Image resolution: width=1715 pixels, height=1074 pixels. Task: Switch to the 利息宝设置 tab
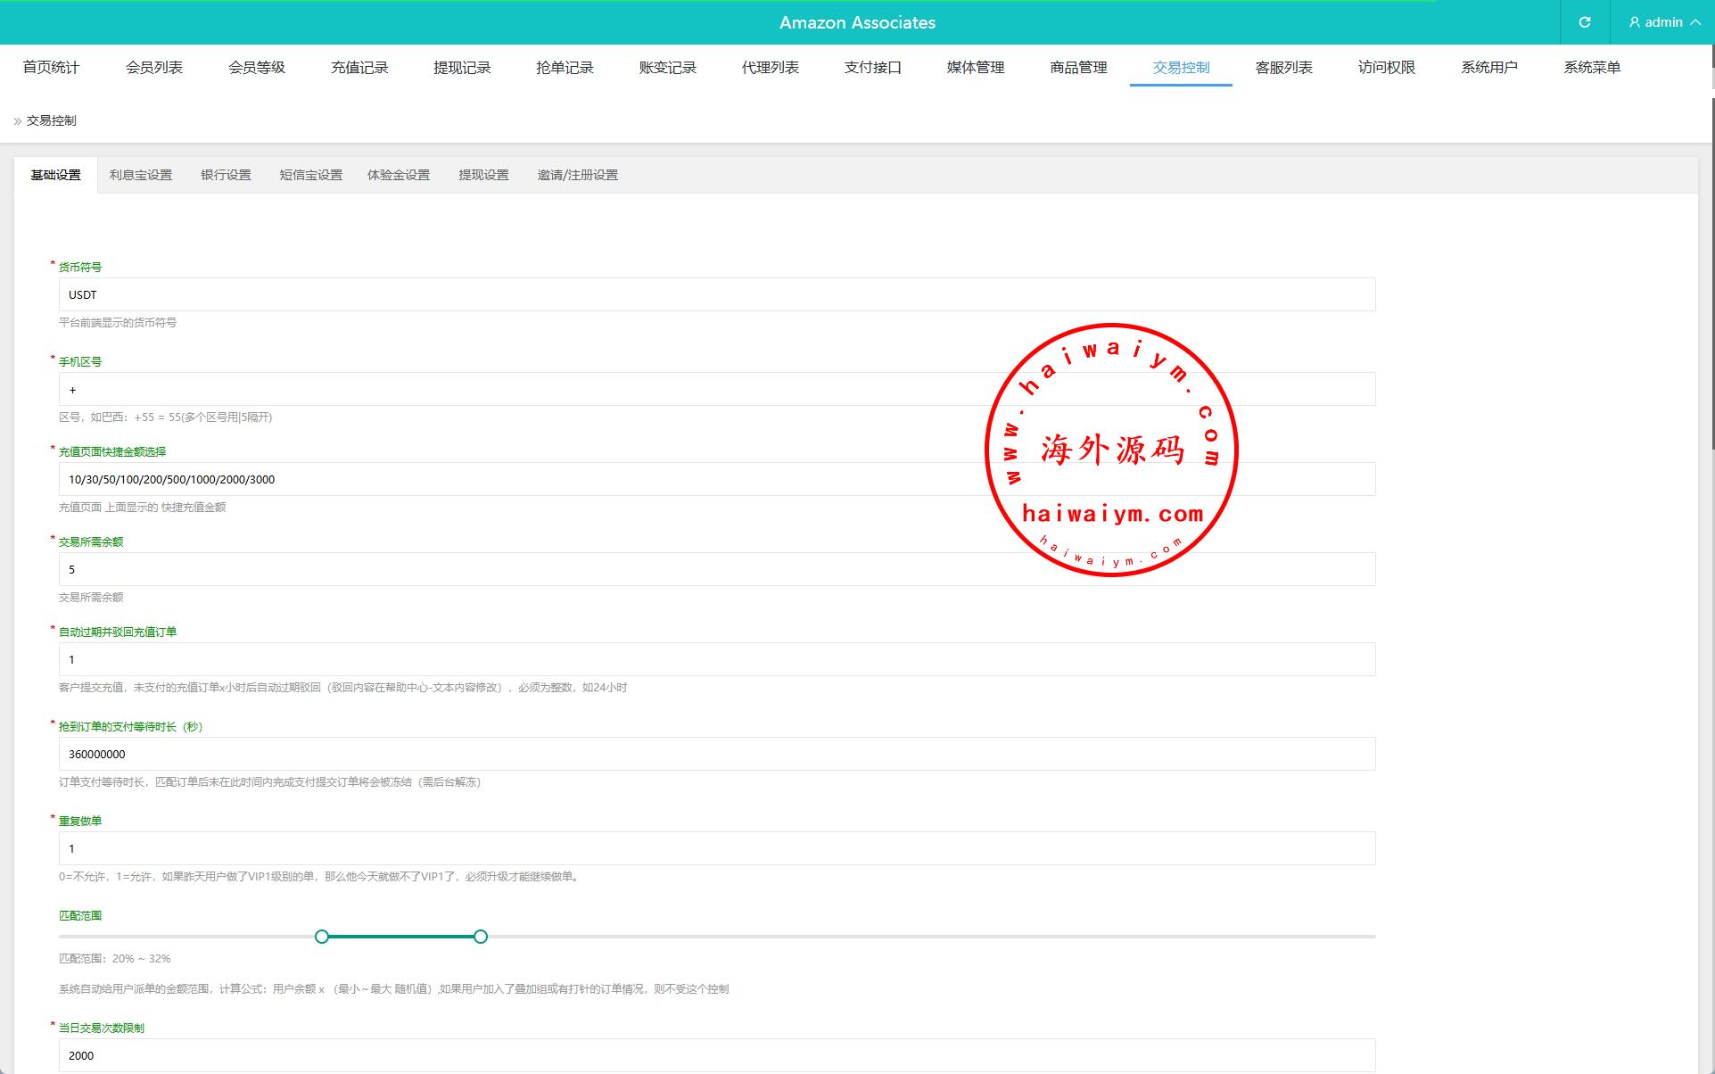point(141,175)
